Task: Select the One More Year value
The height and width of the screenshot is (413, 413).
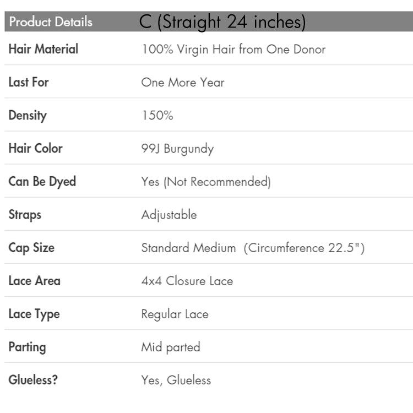Action: coord(183,82)
